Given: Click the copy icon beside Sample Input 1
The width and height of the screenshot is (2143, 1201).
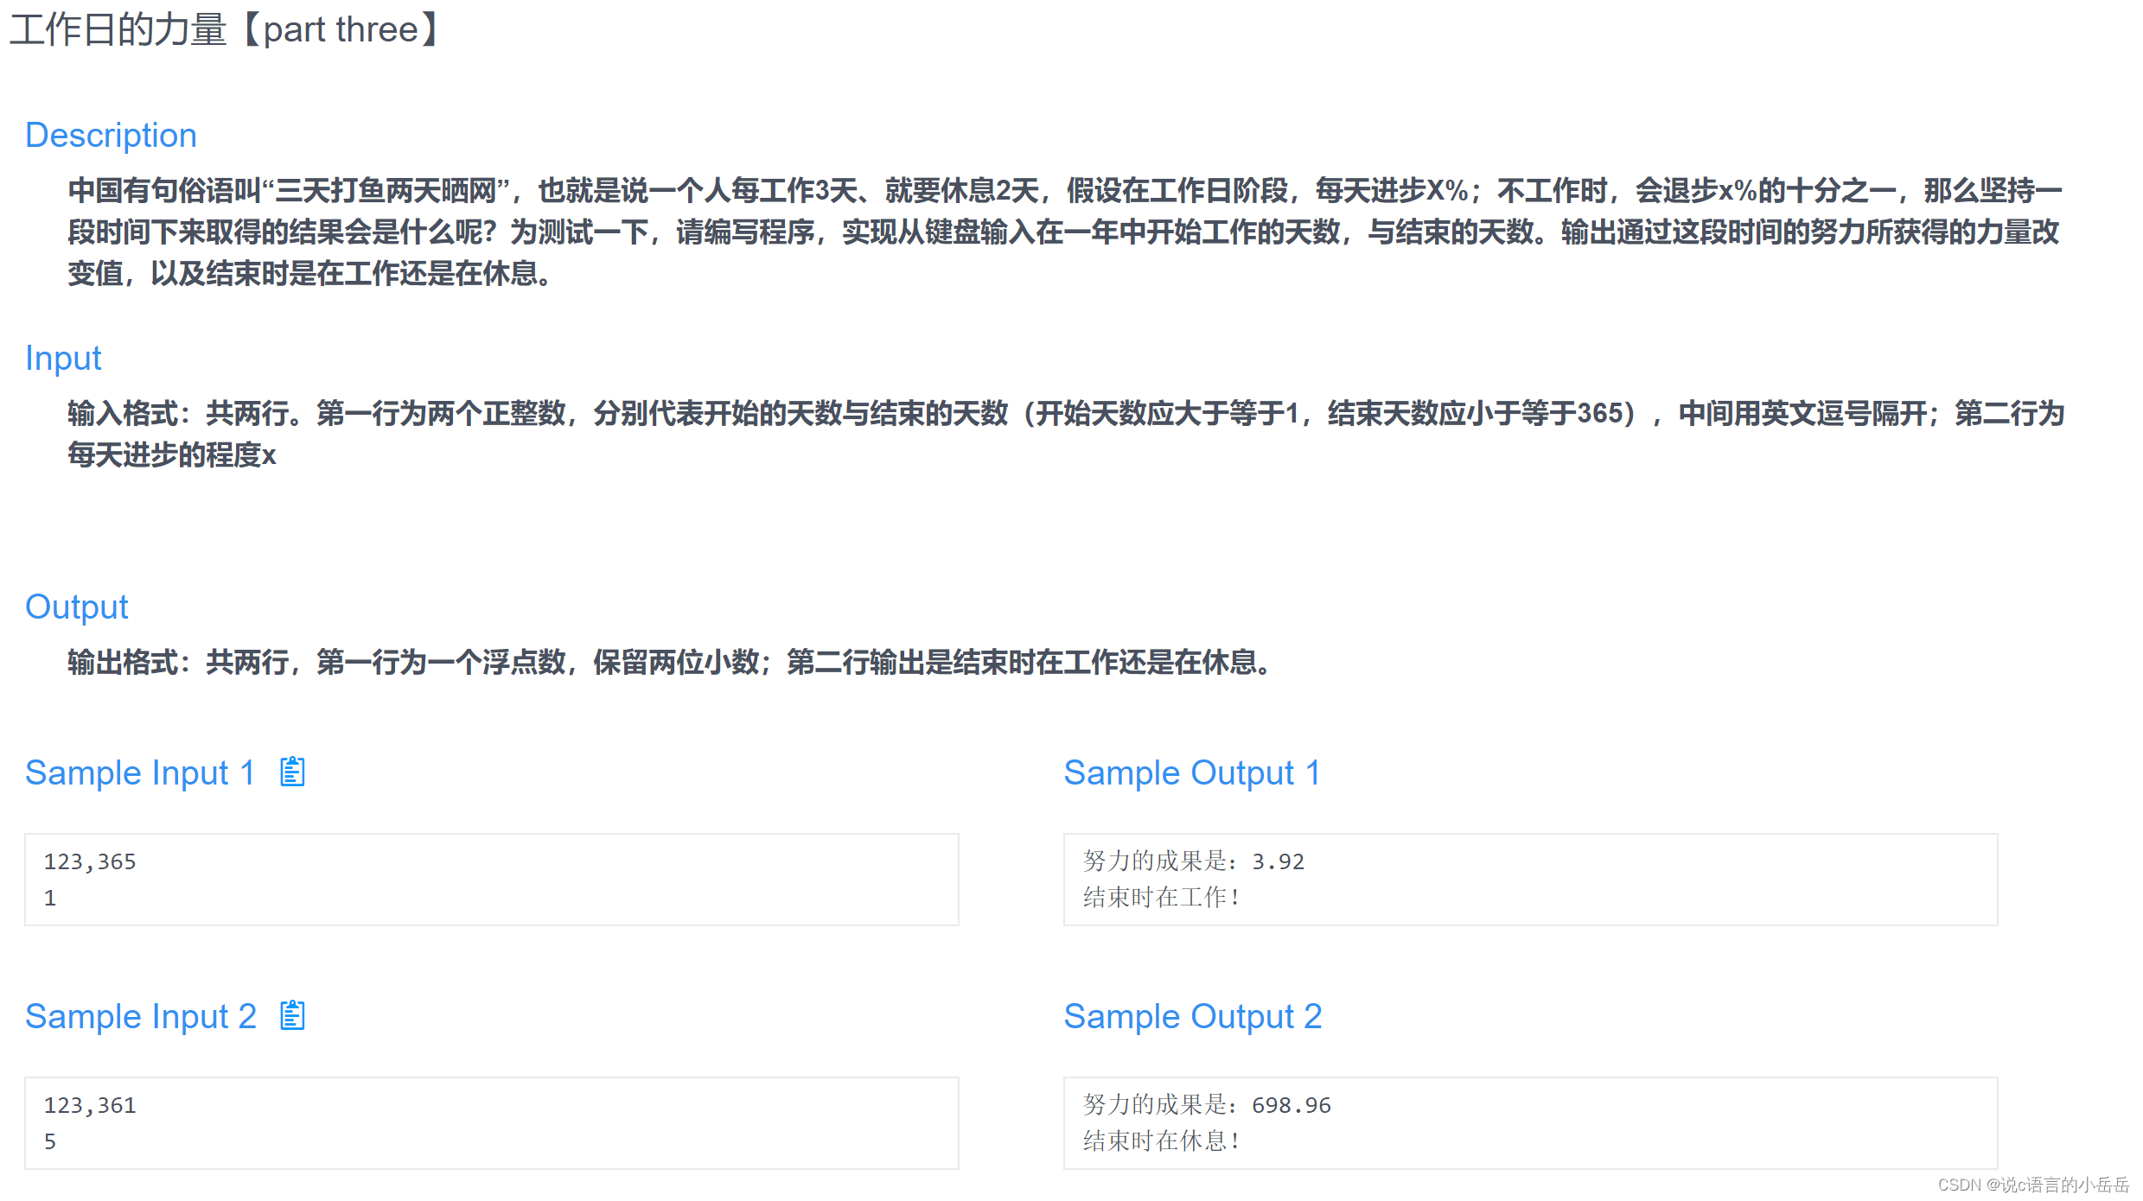Looking at the screenshot, I should 292,772.
